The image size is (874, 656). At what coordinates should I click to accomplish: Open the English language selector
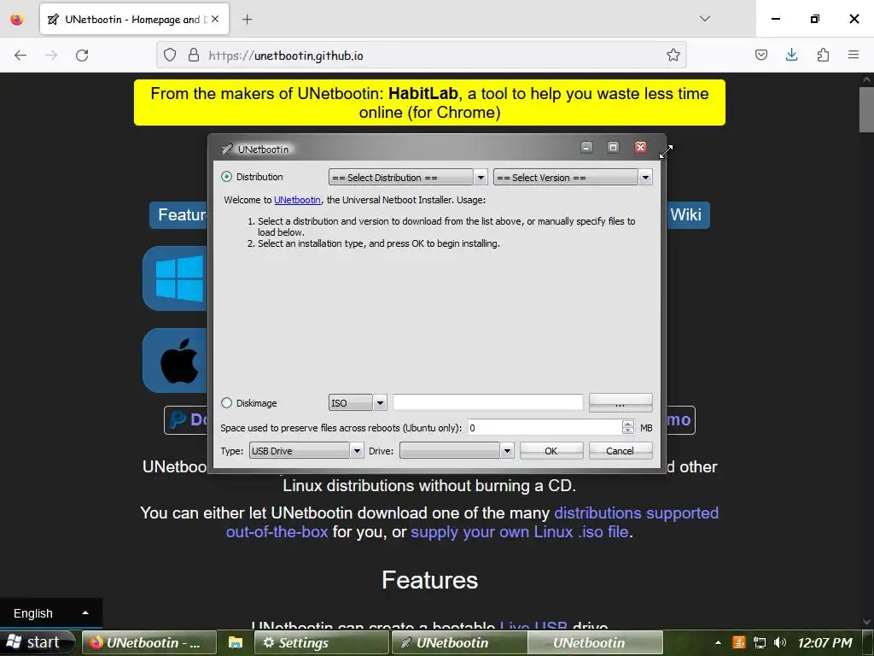tap(50, 613)
